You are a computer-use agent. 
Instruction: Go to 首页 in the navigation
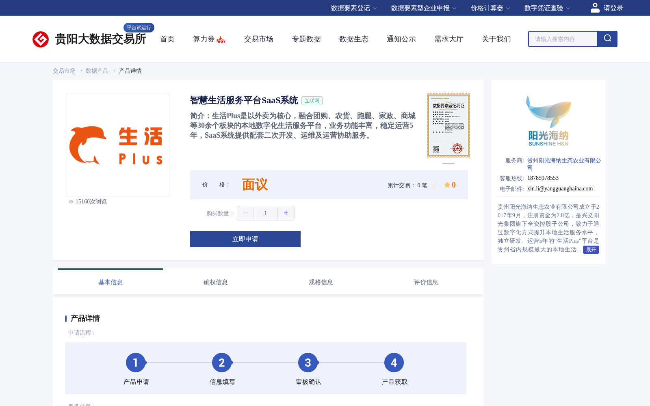pos(167,39)
